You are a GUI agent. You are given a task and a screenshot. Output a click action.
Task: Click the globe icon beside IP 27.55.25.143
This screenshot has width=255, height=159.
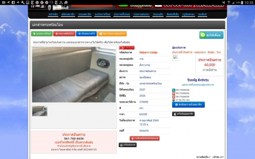pos(173,100)
